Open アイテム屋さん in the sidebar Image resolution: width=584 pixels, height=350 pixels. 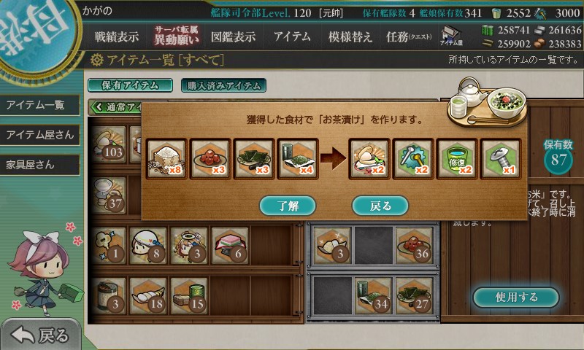pos(40,134)
